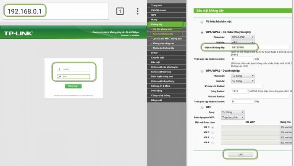
Task: Open Mạng menu item
Action: (x=166, y=19)
